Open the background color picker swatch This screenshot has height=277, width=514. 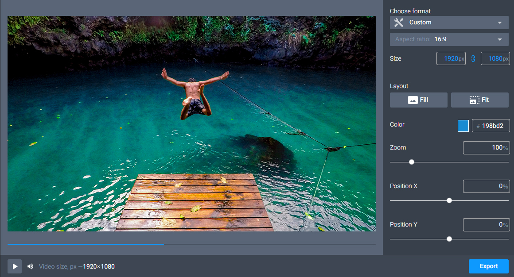463,126
